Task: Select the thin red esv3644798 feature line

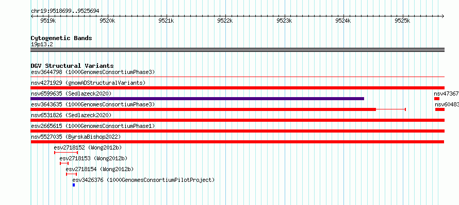Action: point(237,77)
